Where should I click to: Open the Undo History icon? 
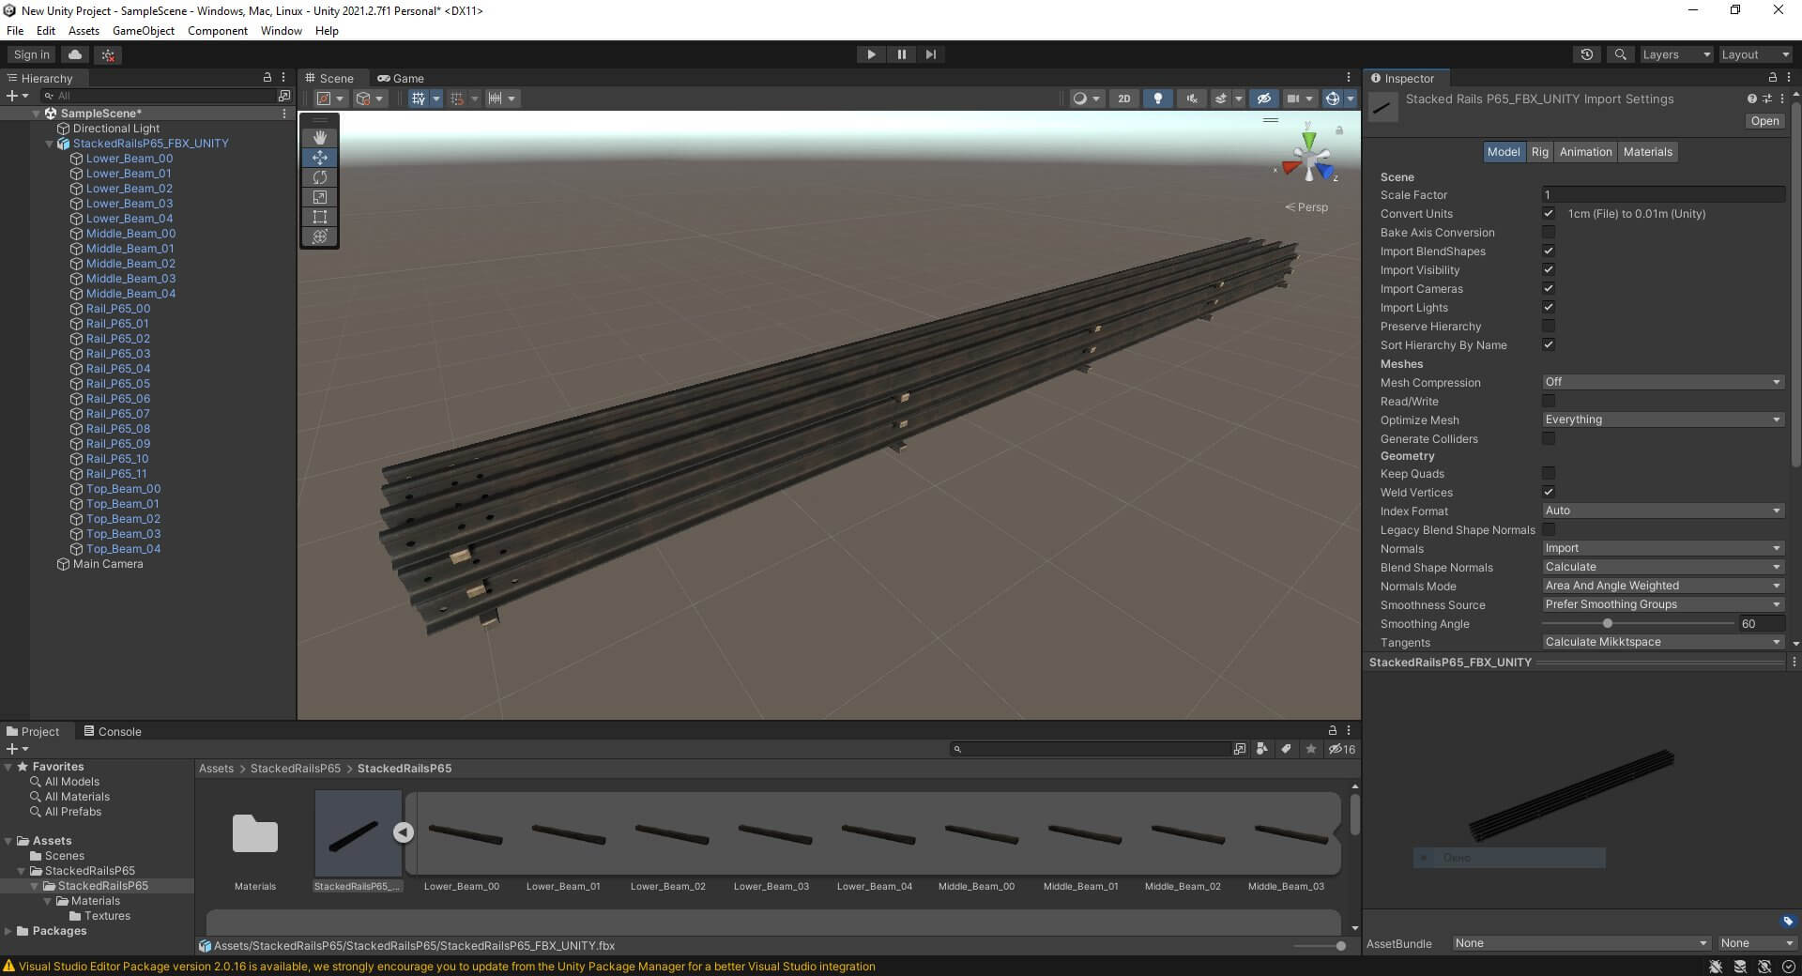click(x=1586, y=54)
